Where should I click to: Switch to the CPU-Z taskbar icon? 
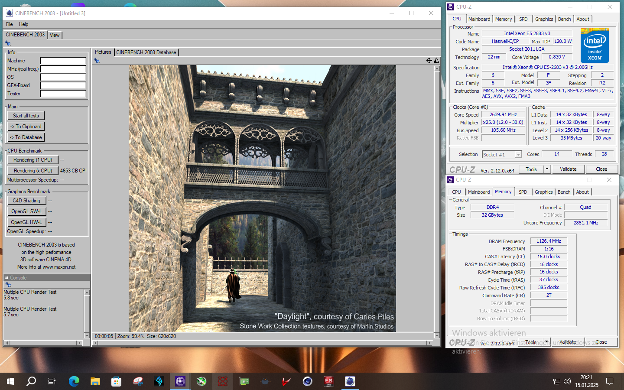[180, 381]
